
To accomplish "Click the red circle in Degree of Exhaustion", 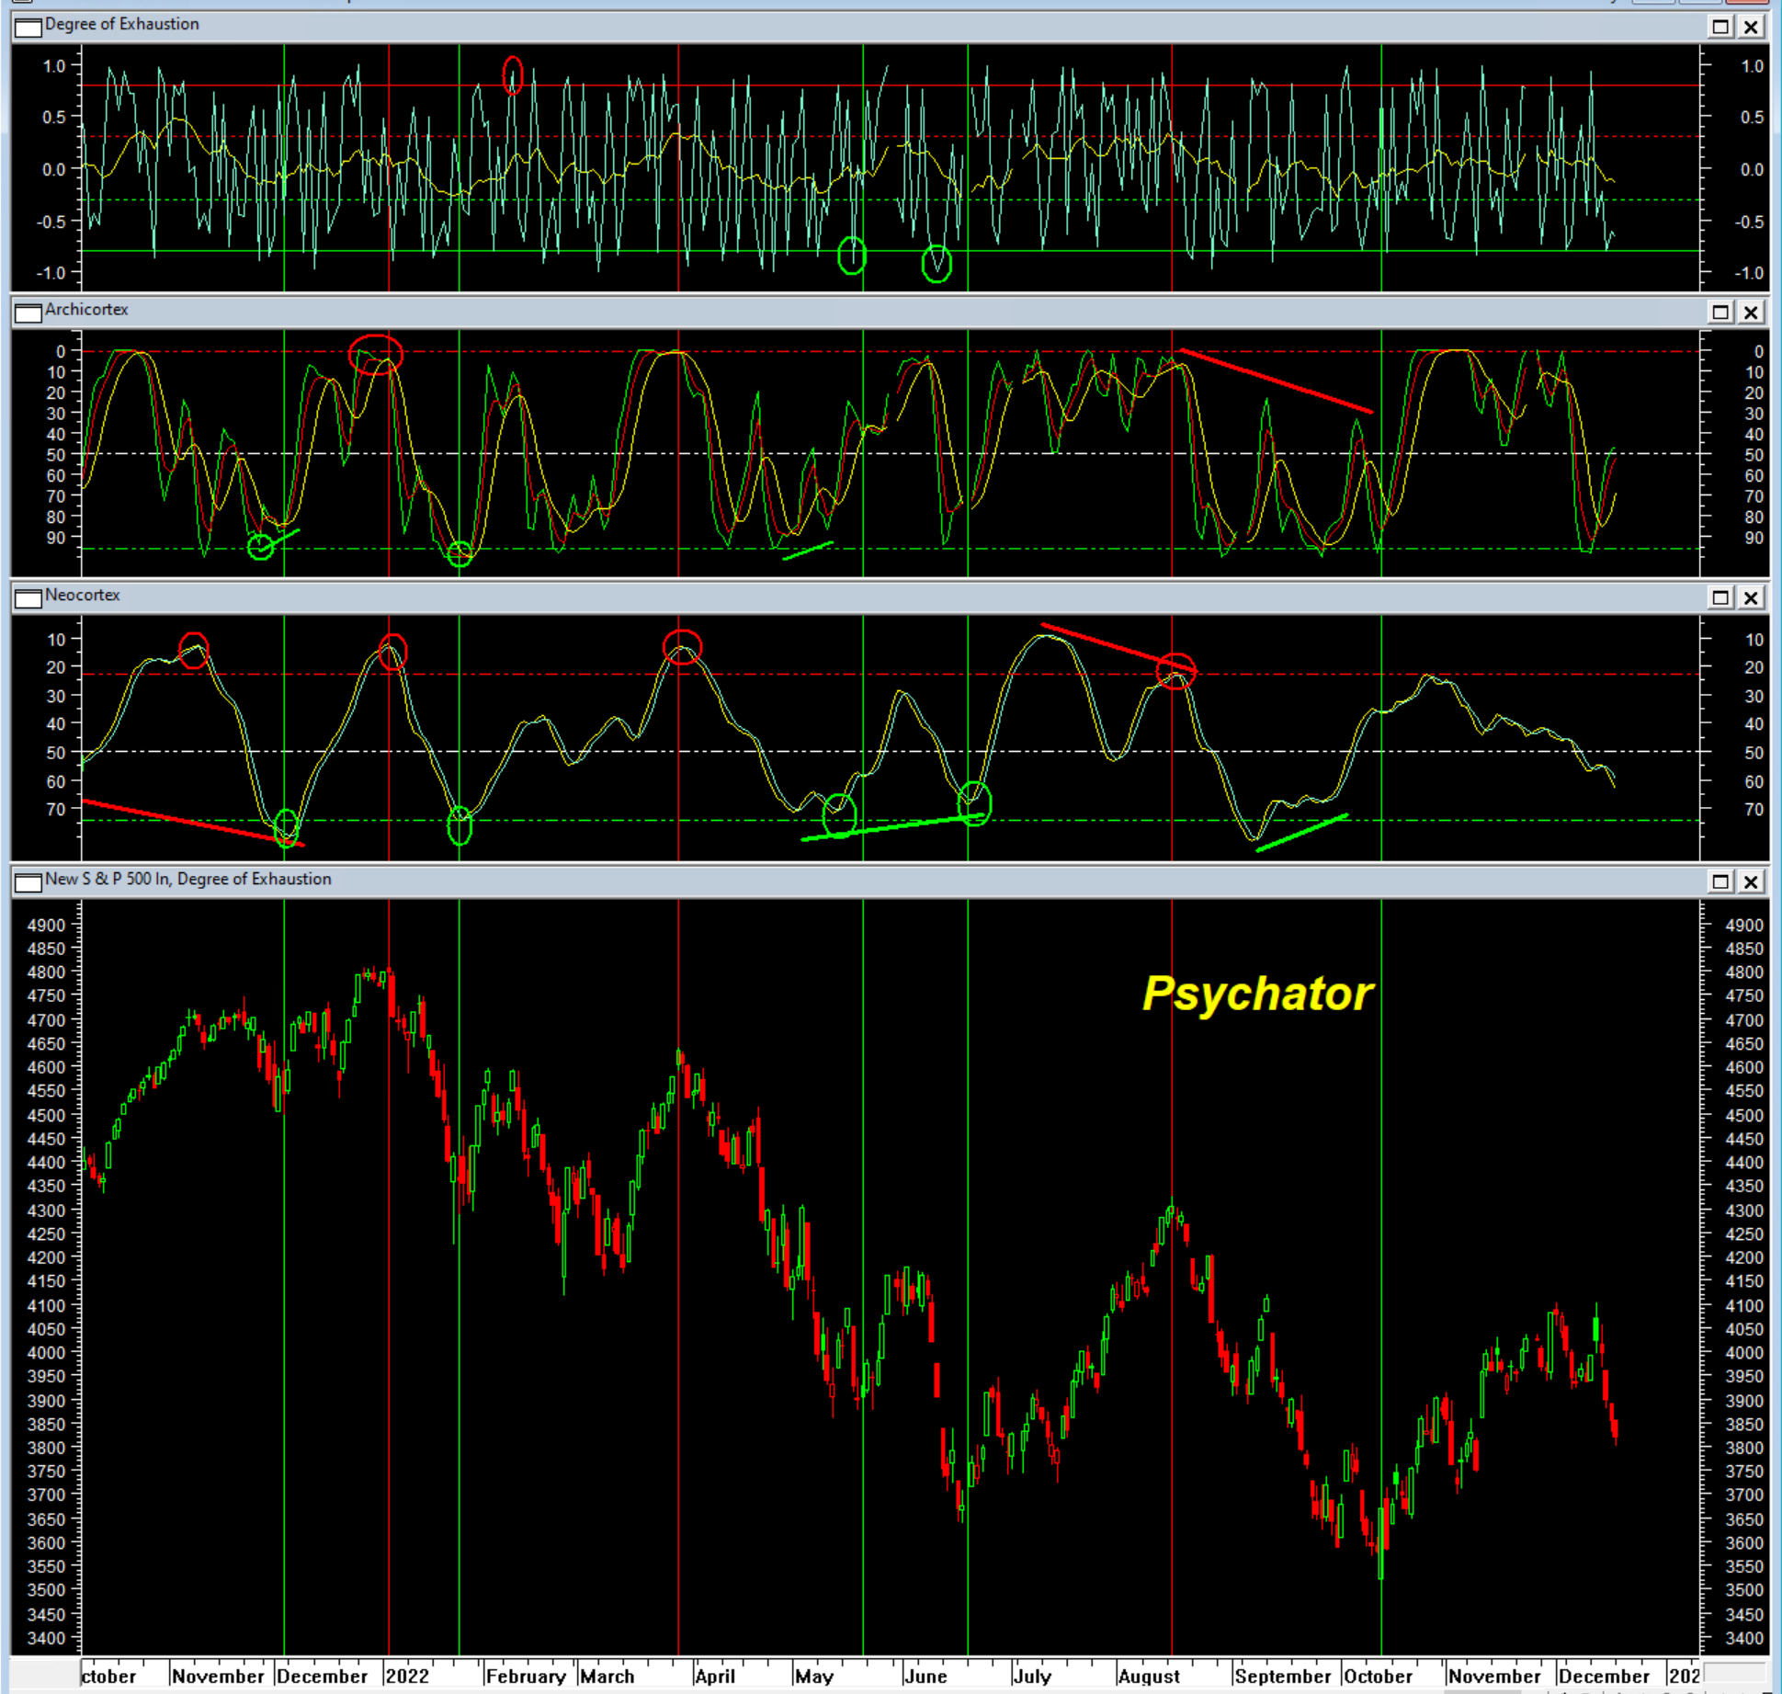I will pyautogui.click(x=513, y=75).
